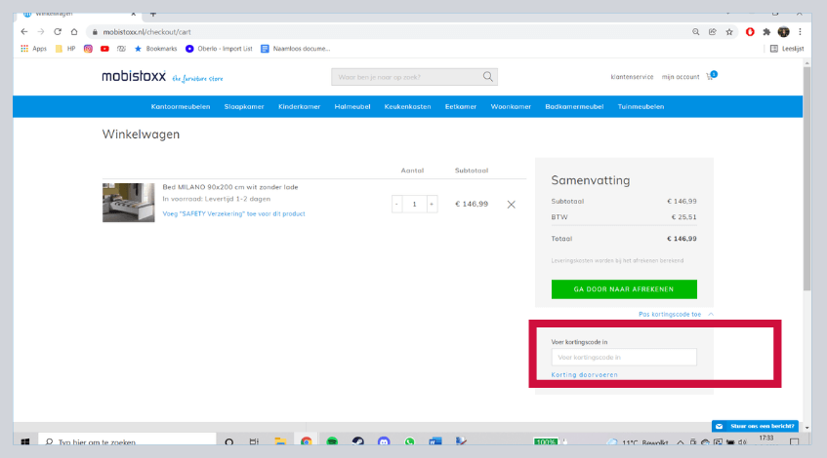
Task: Bookmark this page with the star icon
Action: [x=728, y=31]
